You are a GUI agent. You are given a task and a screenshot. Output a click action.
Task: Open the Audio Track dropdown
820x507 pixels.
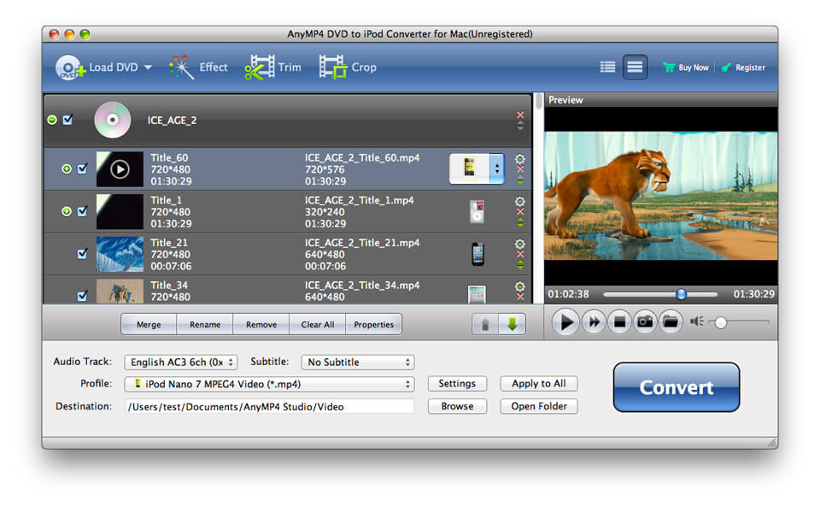181,362
